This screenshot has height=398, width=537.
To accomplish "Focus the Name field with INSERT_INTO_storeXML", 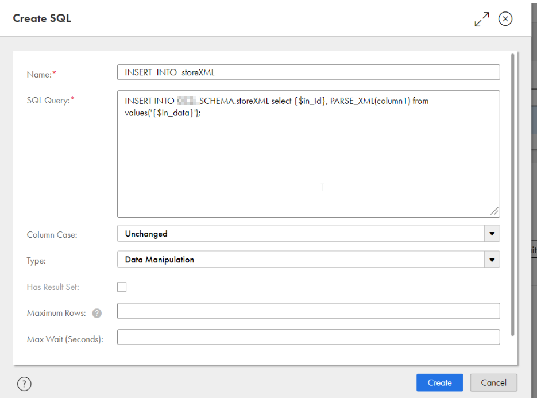I will (x=308, y=72).
